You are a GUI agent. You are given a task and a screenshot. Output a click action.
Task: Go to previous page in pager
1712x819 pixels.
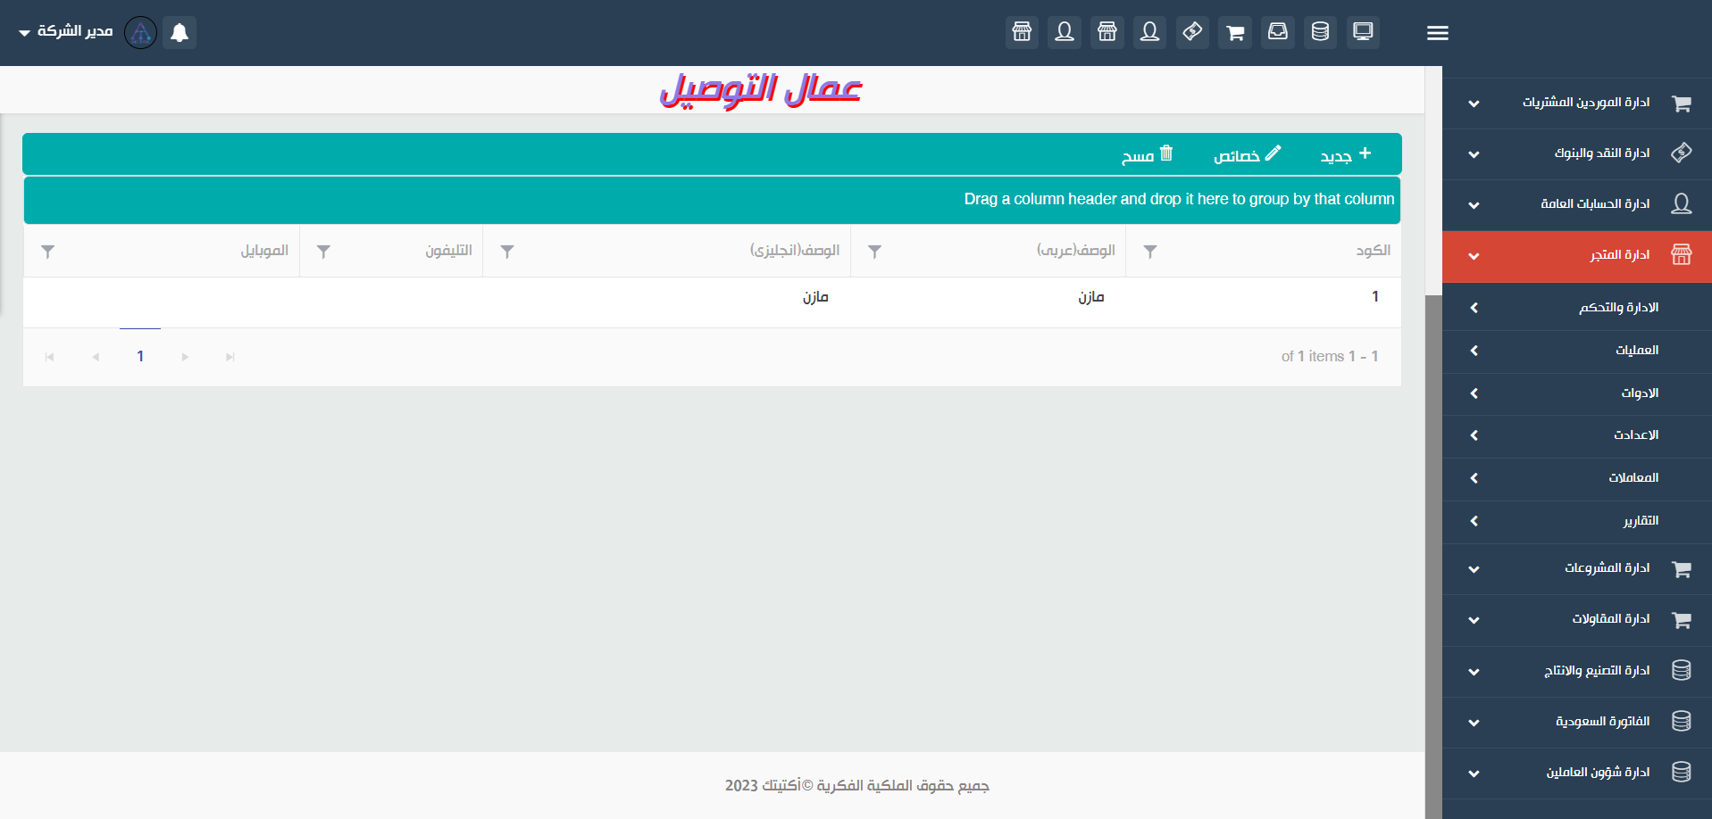click(96, 357)
